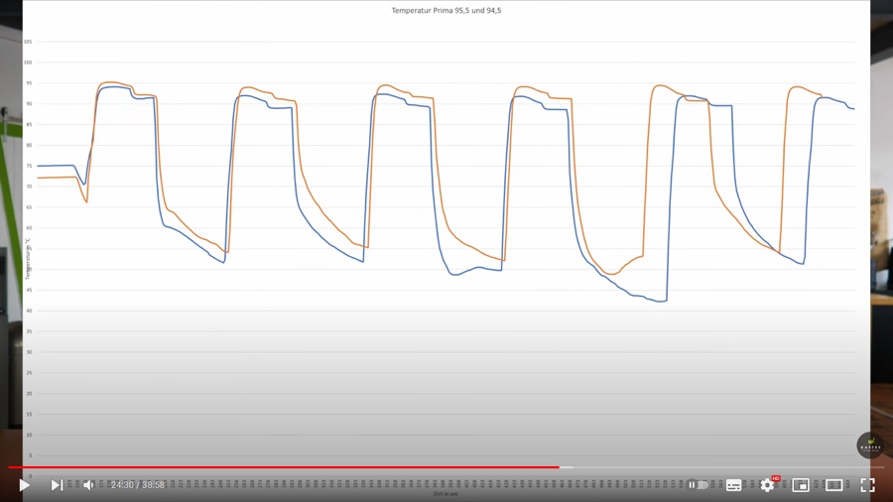Switch to miniplayer mode
This screenshot has height=502, width=893.
pos(801,485)
